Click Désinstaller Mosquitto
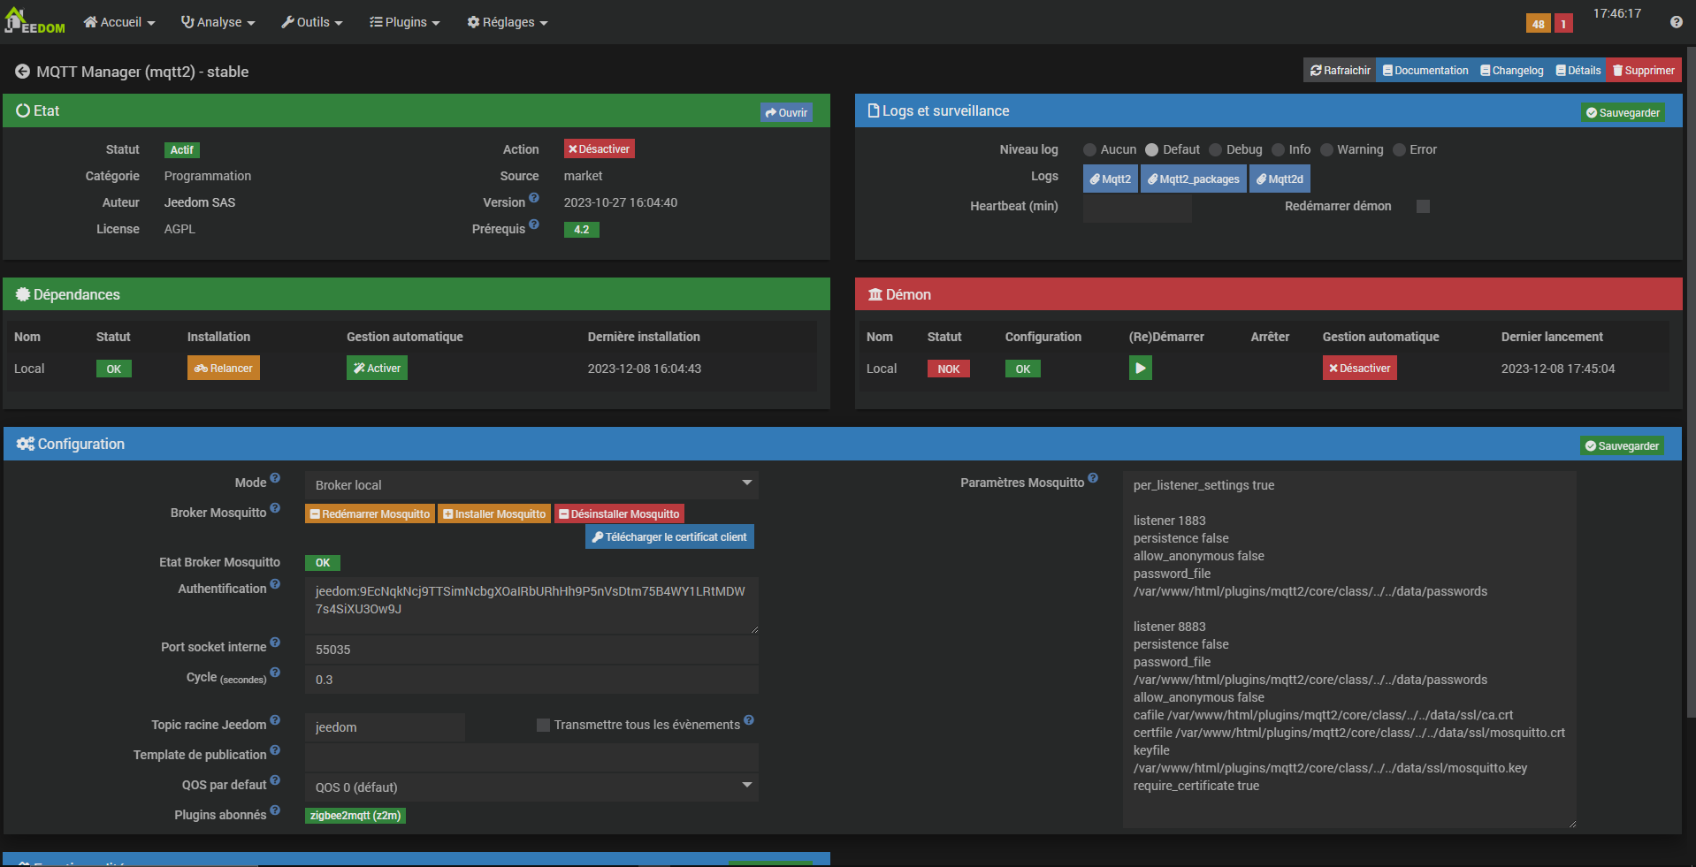This screenshot has width=1696, height=867. click(x=619, y=513)
